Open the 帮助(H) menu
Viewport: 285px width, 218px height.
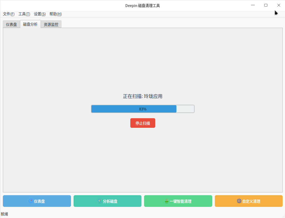tap(55, 14)
